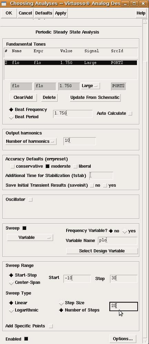Click the OK button
Screen dimensions: 149x344
pos(9,13)
